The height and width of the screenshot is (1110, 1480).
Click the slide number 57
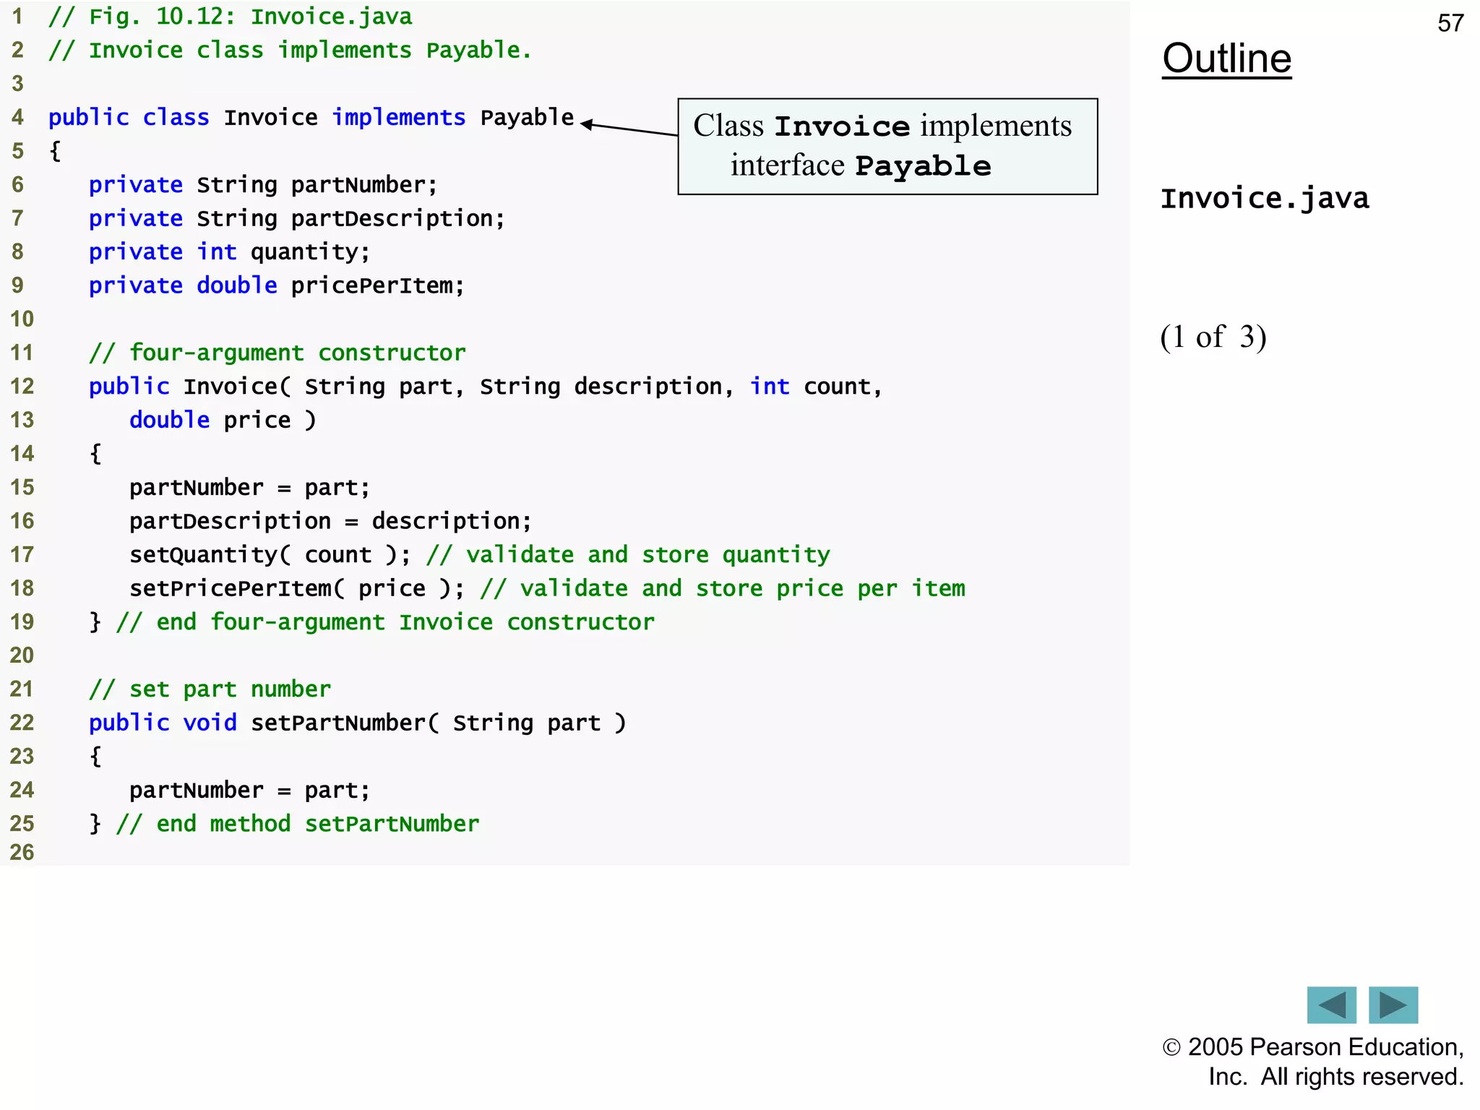click(x=1450, y=23)
